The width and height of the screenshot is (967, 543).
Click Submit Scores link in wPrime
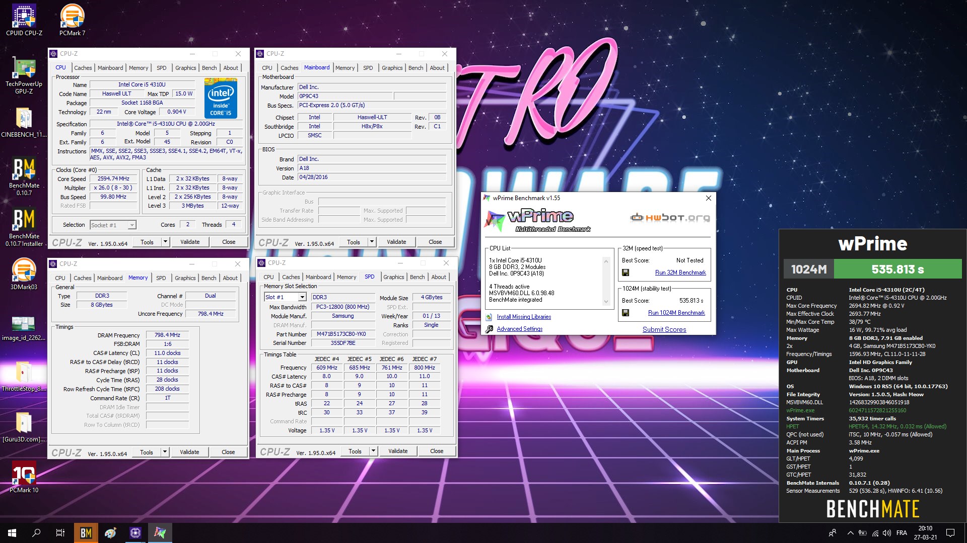click(664, 329)
